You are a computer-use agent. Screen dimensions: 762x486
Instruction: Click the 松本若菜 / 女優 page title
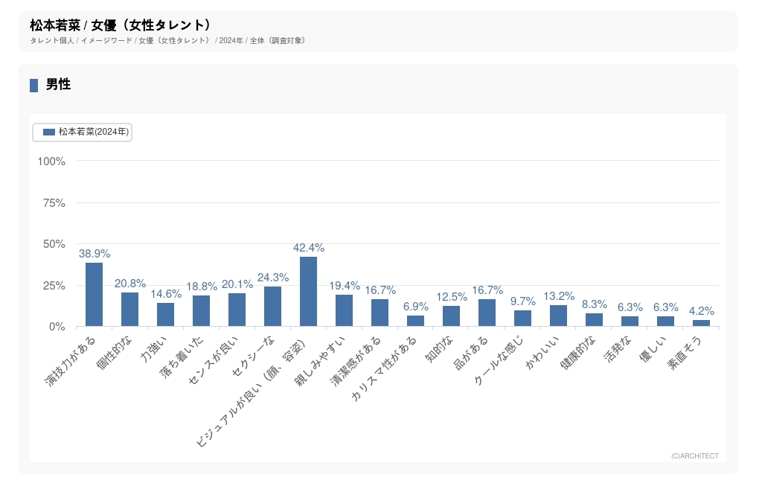pos(121,25)
